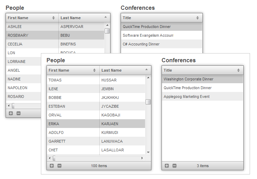This screenshot has width=257, height=179.
Task: Select the ERIKA KARJAEN row
Action: coord(96,124)
